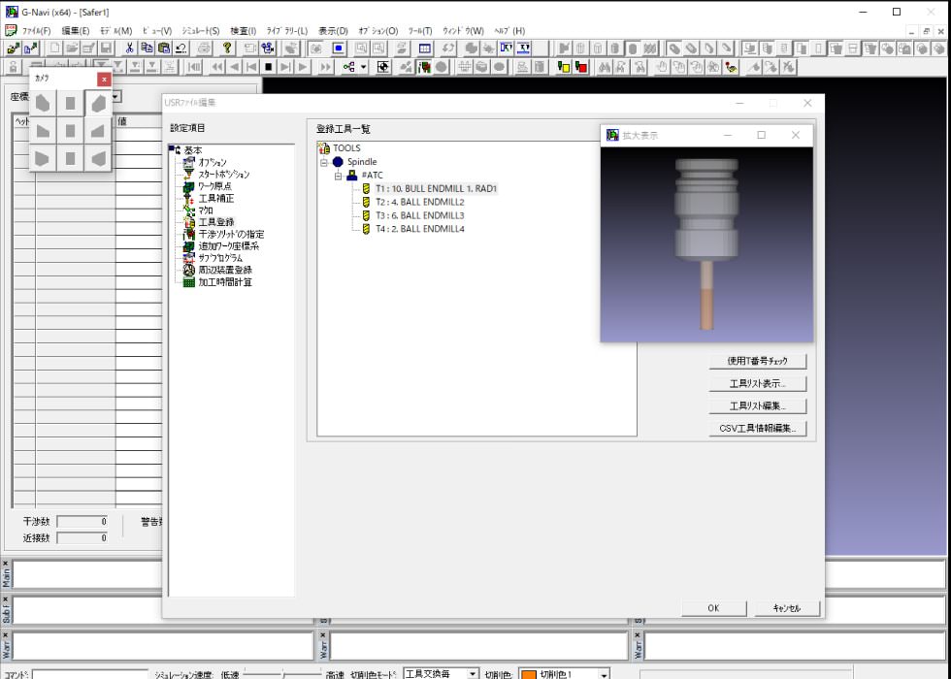Screen dimensions: 951x679
Task: Click the center view button in カメラ panel
Action: click(70, 131)
